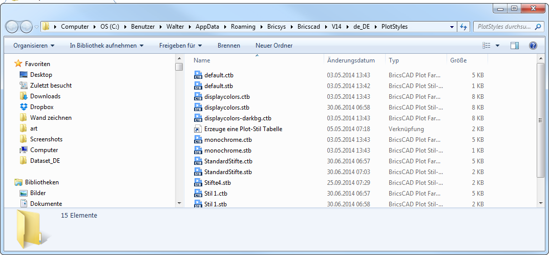Click the Brennen toolbar item

(228, 46)
